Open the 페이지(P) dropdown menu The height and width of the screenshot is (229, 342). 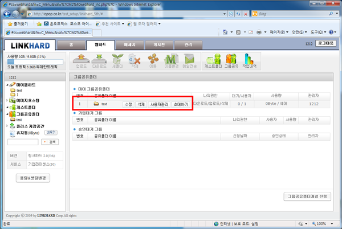[279, 32]
